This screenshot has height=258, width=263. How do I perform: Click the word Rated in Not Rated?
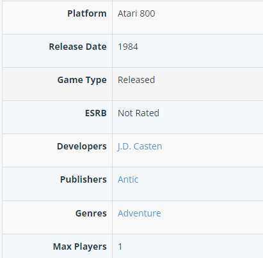coord(147,113)
